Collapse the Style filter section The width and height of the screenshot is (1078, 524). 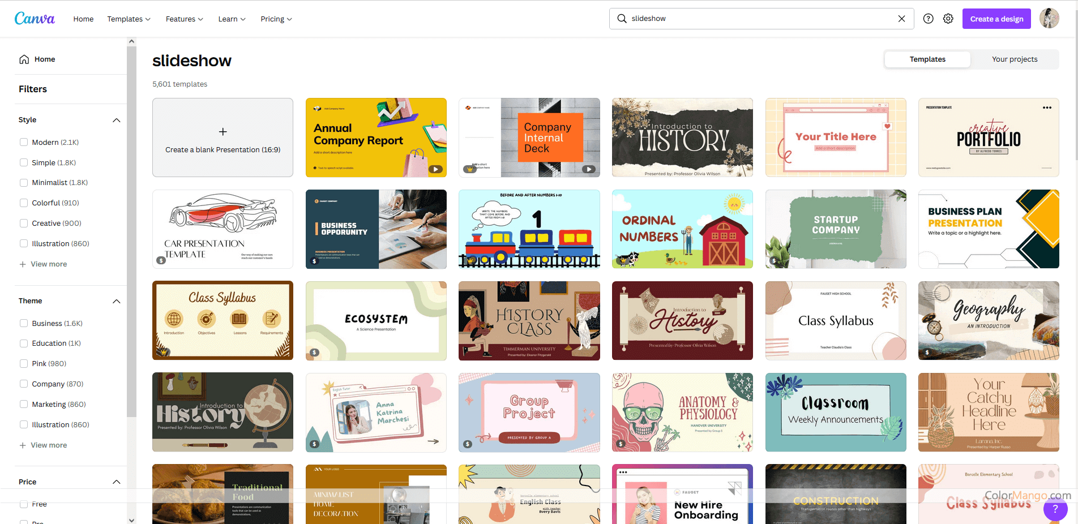[117, 120]
